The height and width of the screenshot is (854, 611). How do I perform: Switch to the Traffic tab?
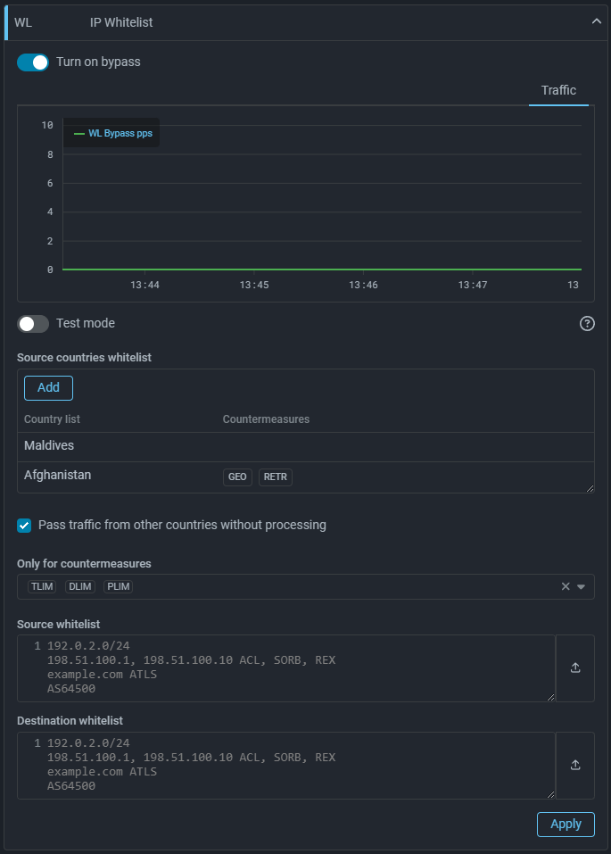pyautogui.click(x=558, y=90)
